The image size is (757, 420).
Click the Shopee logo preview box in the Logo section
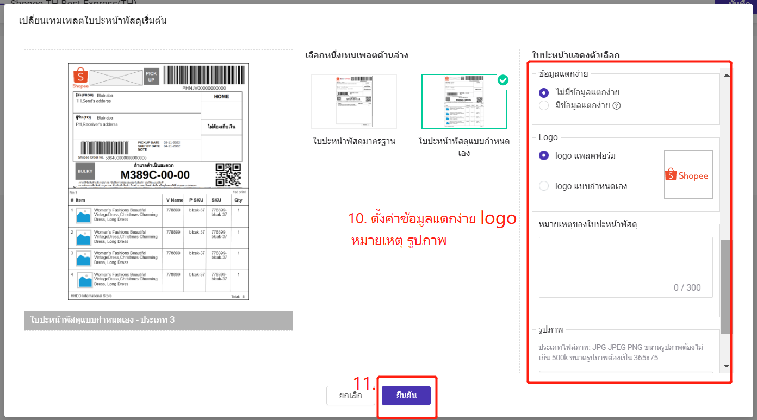688,174
